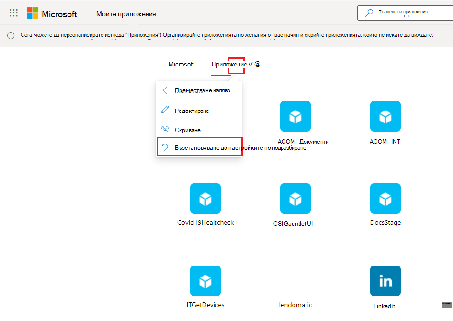The image size is (453, 321).
Task: Choose Преместване наляво from the menu
Action: point(199,90)
